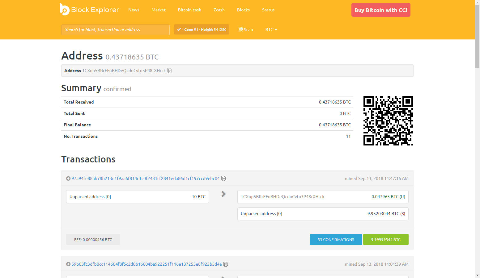Open the News menu item

(134, 10)
